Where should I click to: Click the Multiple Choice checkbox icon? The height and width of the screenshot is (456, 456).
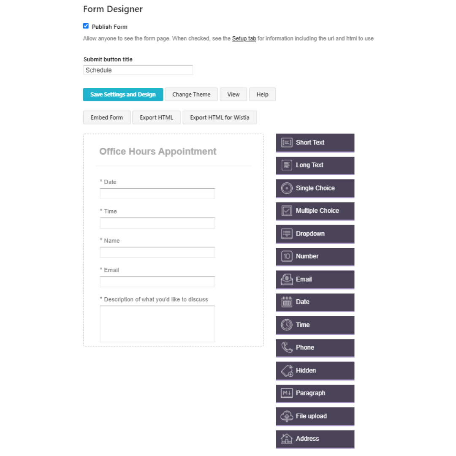286,211
